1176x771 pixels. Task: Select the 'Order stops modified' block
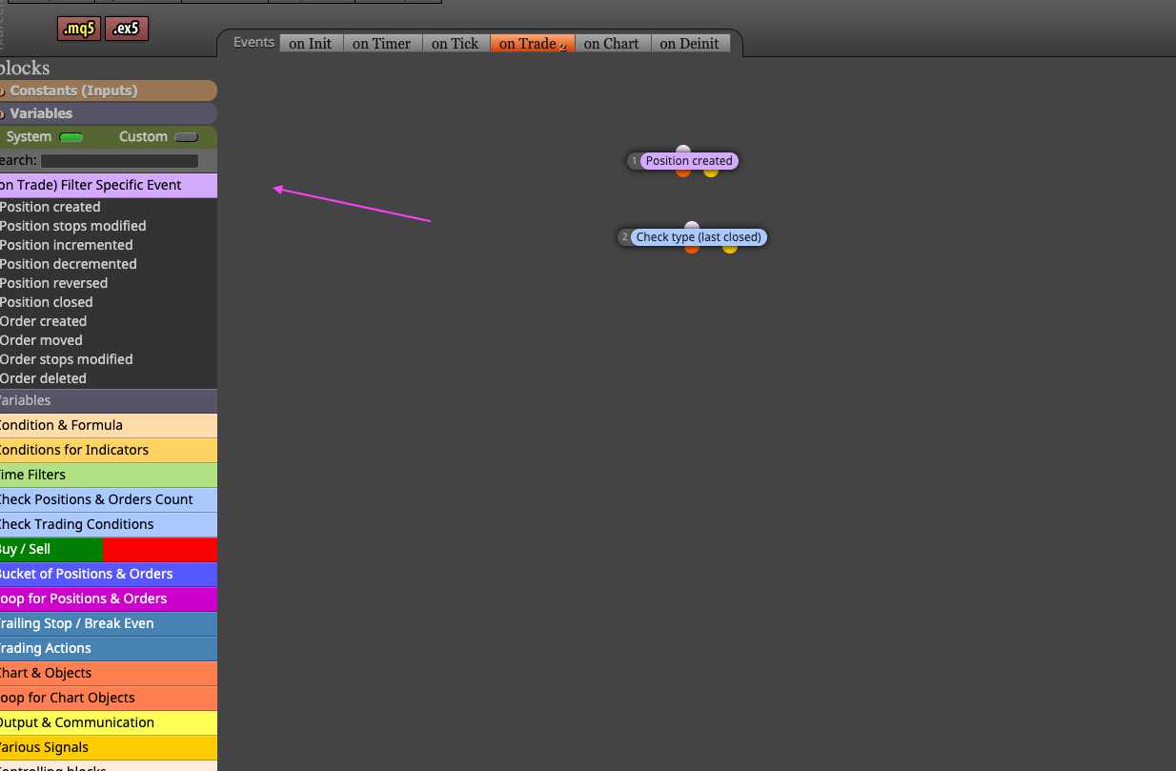(x=67, y=359)
